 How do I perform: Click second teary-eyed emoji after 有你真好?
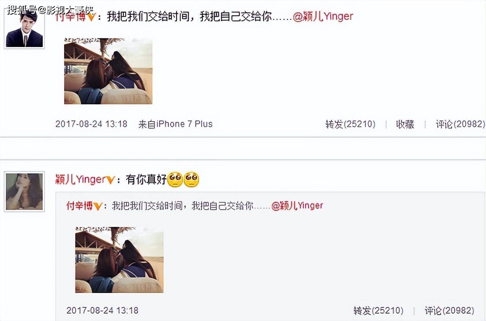tap(191, 179)
